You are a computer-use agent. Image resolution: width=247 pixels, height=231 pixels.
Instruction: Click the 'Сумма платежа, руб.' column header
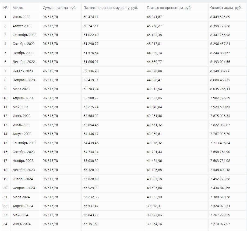pos(59,8)
